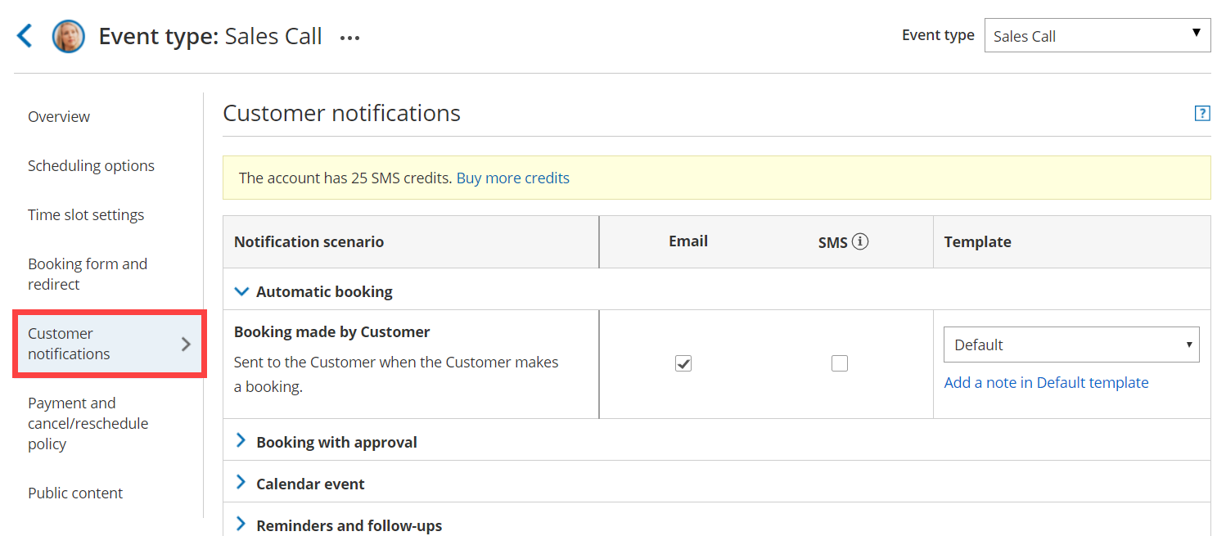Open Time slot settings page
Viewport: 1226px width, 536px height.
pos(86,215)
